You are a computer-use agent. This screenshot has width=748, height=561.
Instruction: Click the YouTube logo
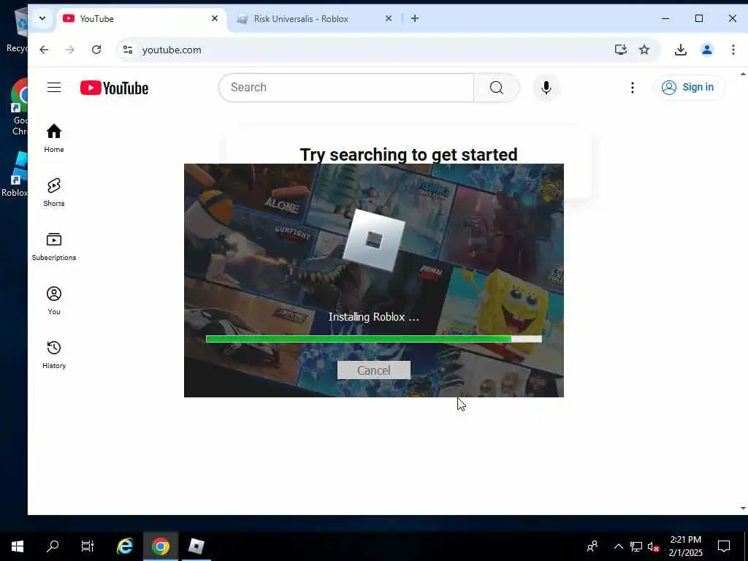pyautogui.click(x=115, y=88)
